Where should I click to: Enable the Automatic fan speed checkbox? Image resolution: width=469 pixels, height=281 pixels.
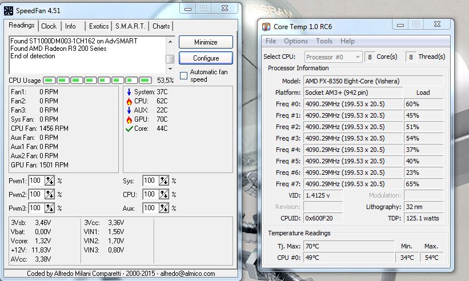click(x=183, y=75)
